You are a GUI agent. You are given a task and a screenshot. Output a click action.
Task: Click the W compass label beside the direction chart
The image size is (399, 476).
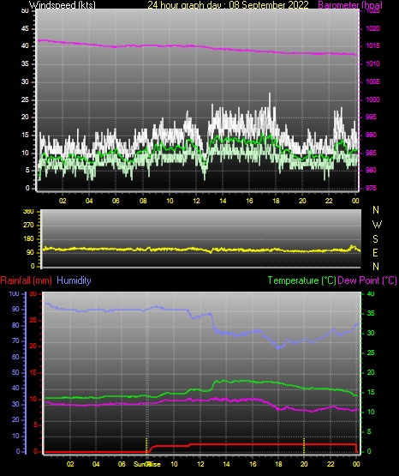[x=377, y=225]
